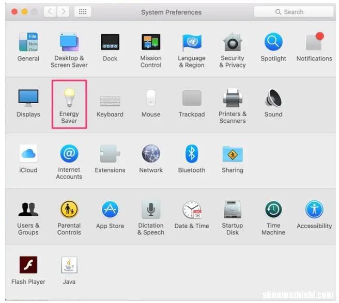The width and height of the screenshot is (339, 303).
Task: Click the Search field
Action: click(x=294, y=12)
